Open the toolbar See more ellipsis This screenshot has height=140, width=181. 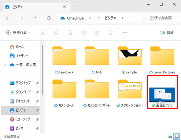[125, 33]
